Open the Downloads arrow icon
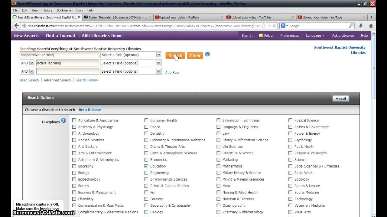 361,26
